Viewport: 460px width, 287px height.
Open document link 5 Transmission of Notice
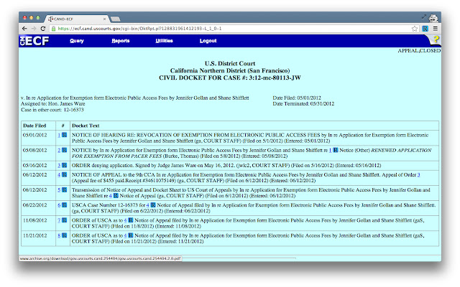point(59,190)
